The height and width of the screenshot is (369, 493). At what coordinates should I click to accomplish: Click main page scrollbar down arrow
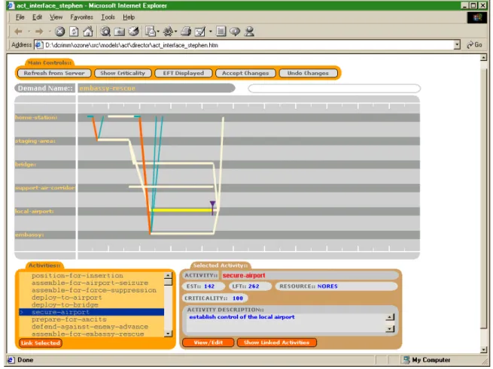point(484,349)
